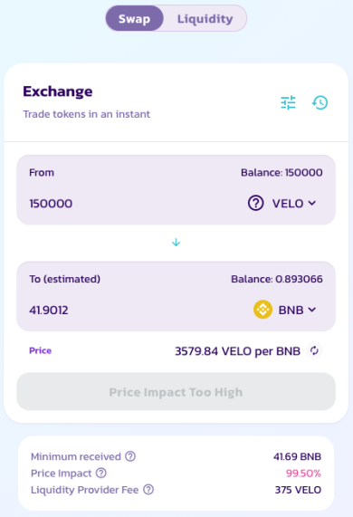Click the From amount field showing 150000
Screen dimensions: 353x517
(x=132, y=204)
